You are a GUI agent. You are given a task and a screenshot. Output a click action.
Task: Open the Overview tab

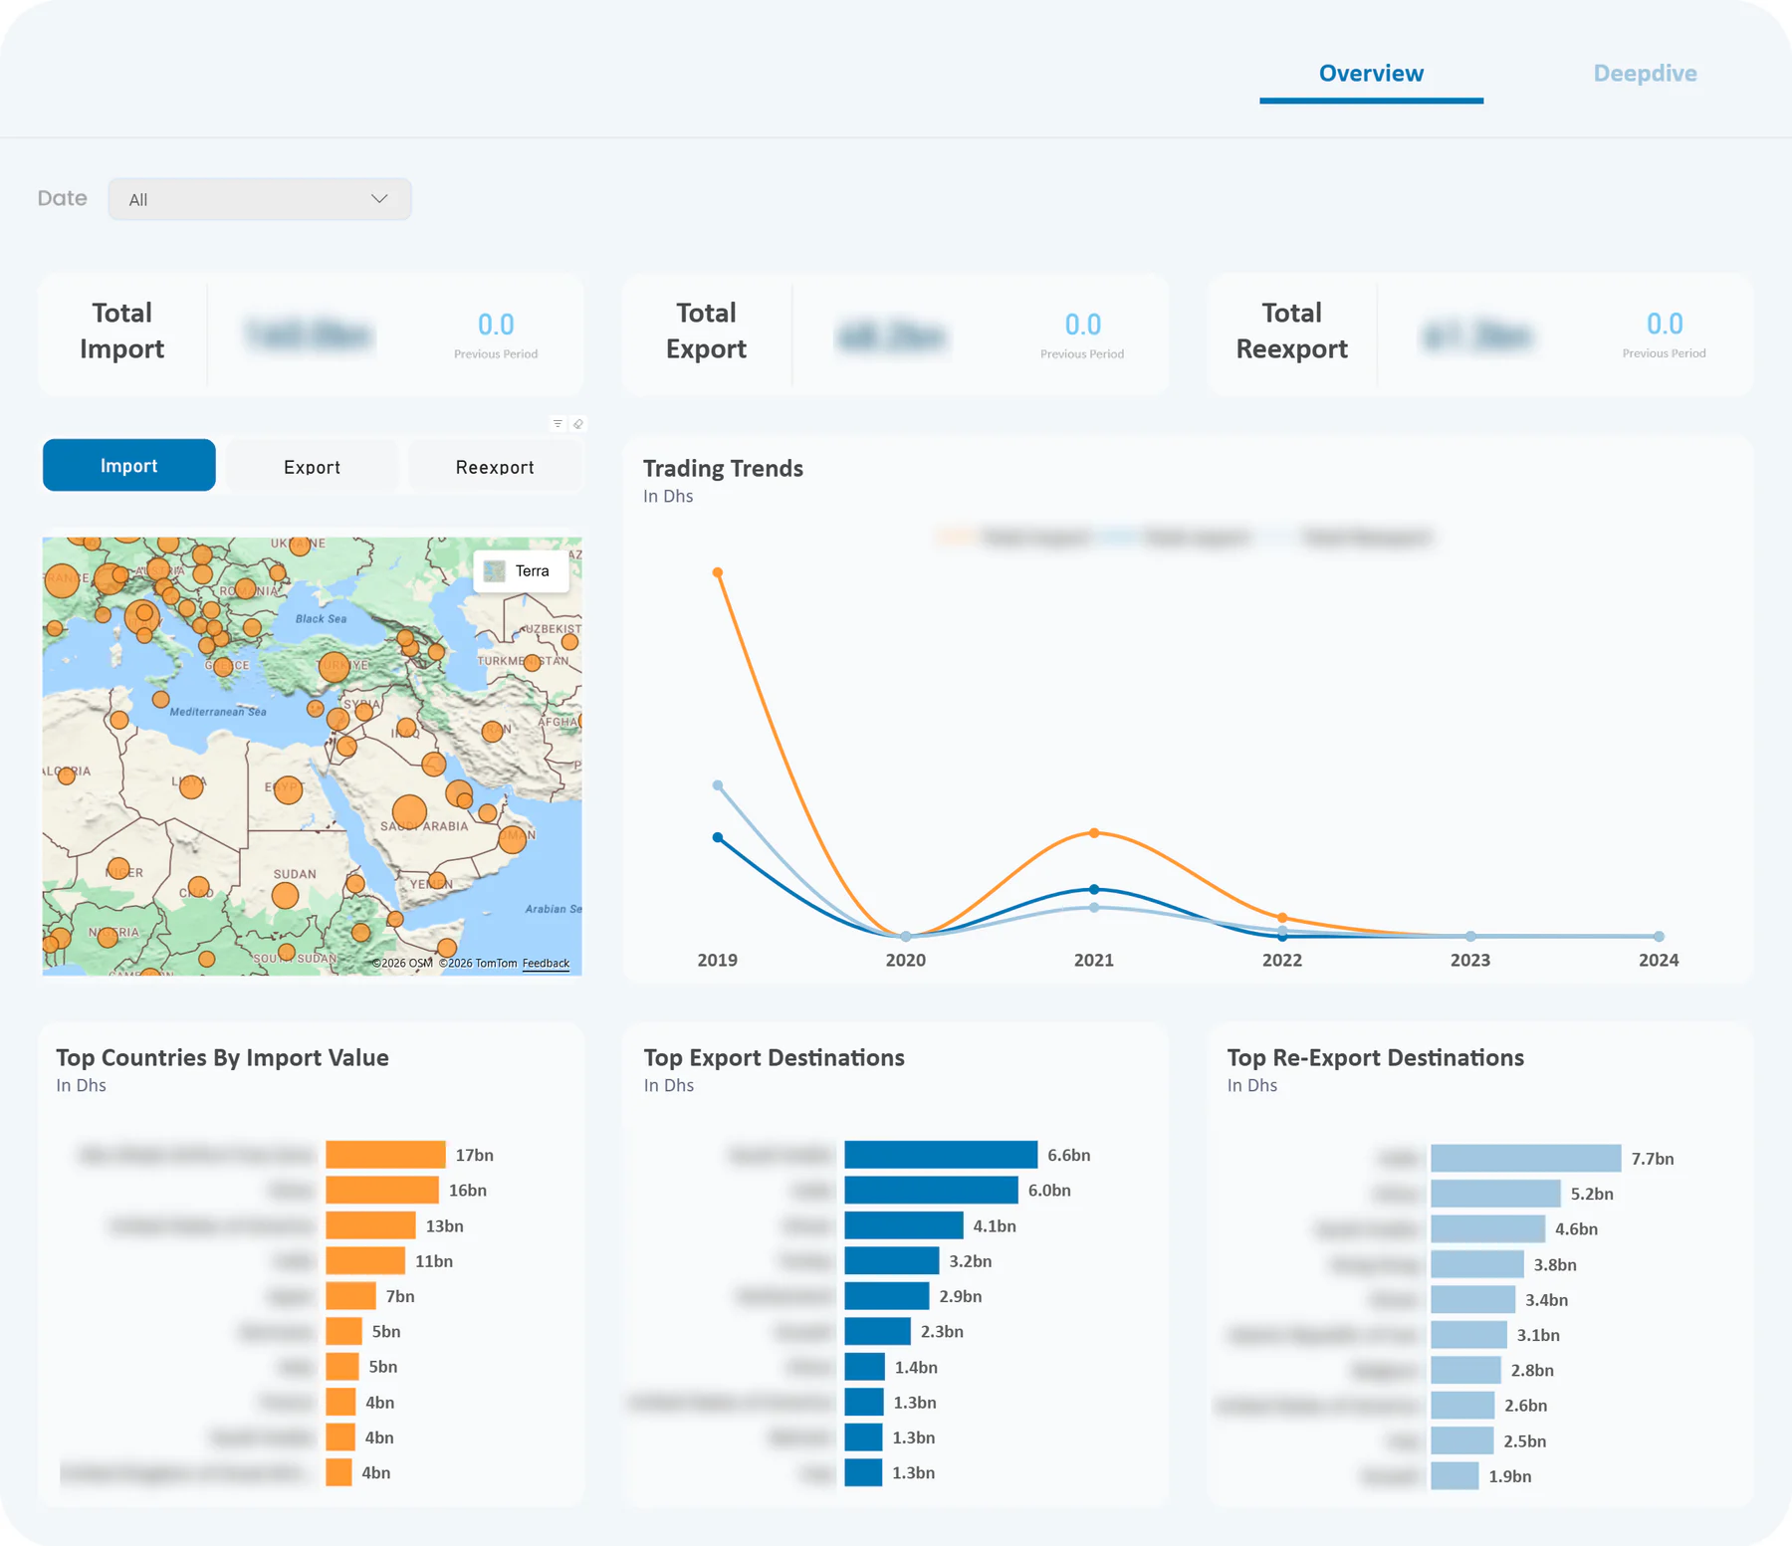1371,74
